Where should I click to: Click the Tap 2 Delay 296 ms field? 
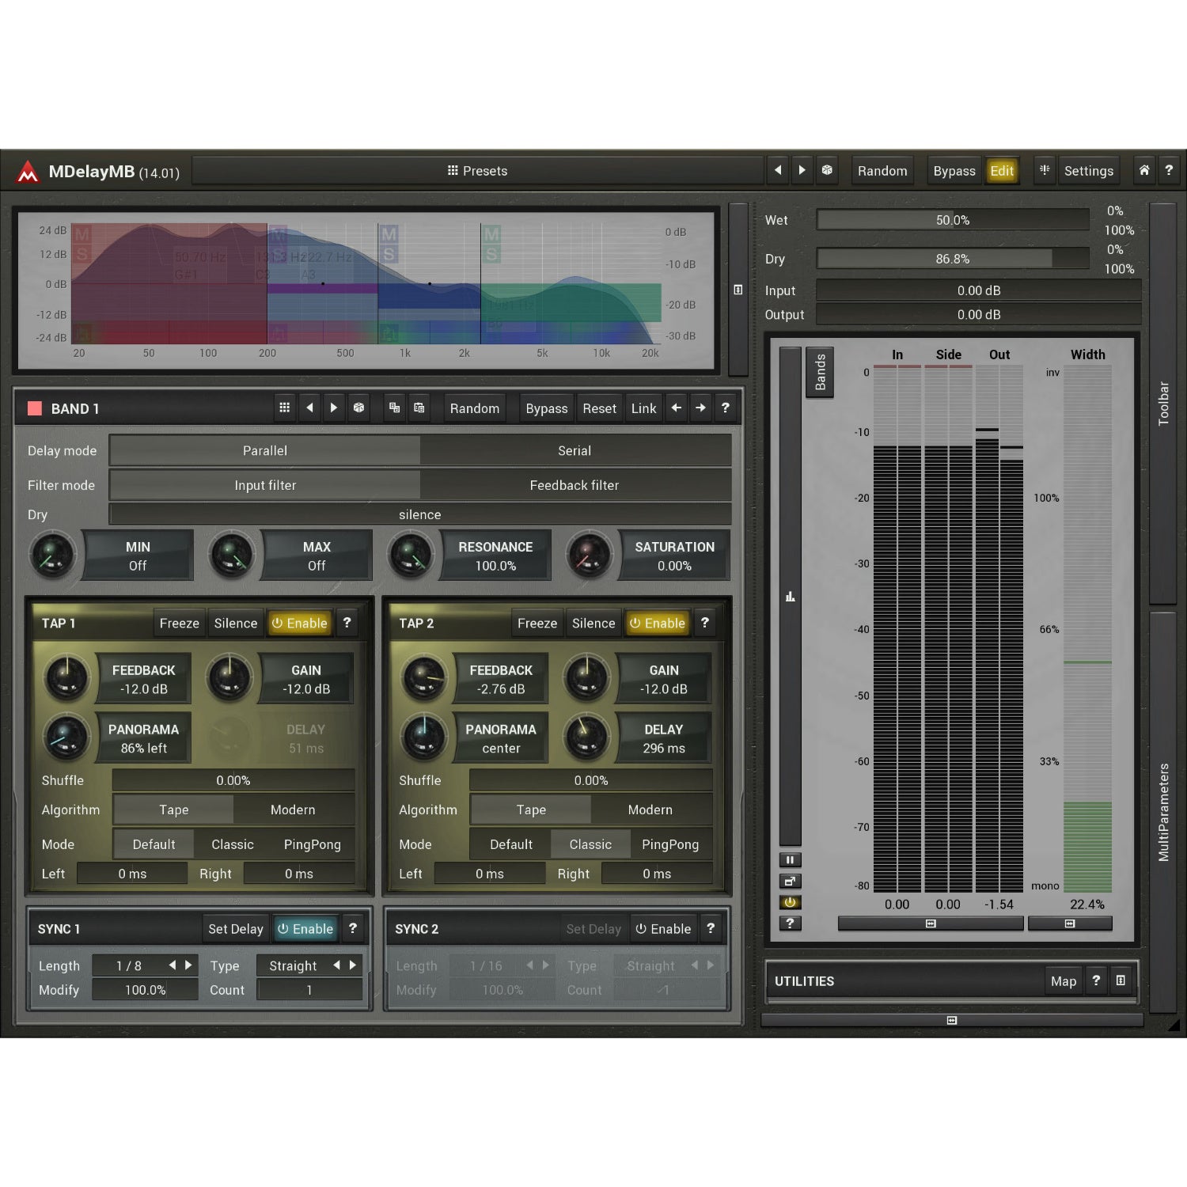pyautogui.click(x=664, y=738)
